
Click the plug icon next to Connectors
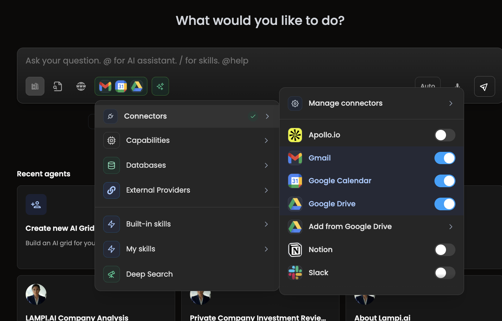click(111, 116)
